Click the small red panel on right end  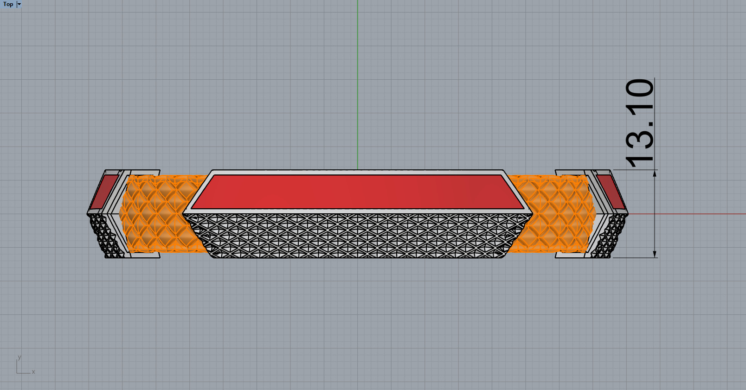(x=611, y=192)
